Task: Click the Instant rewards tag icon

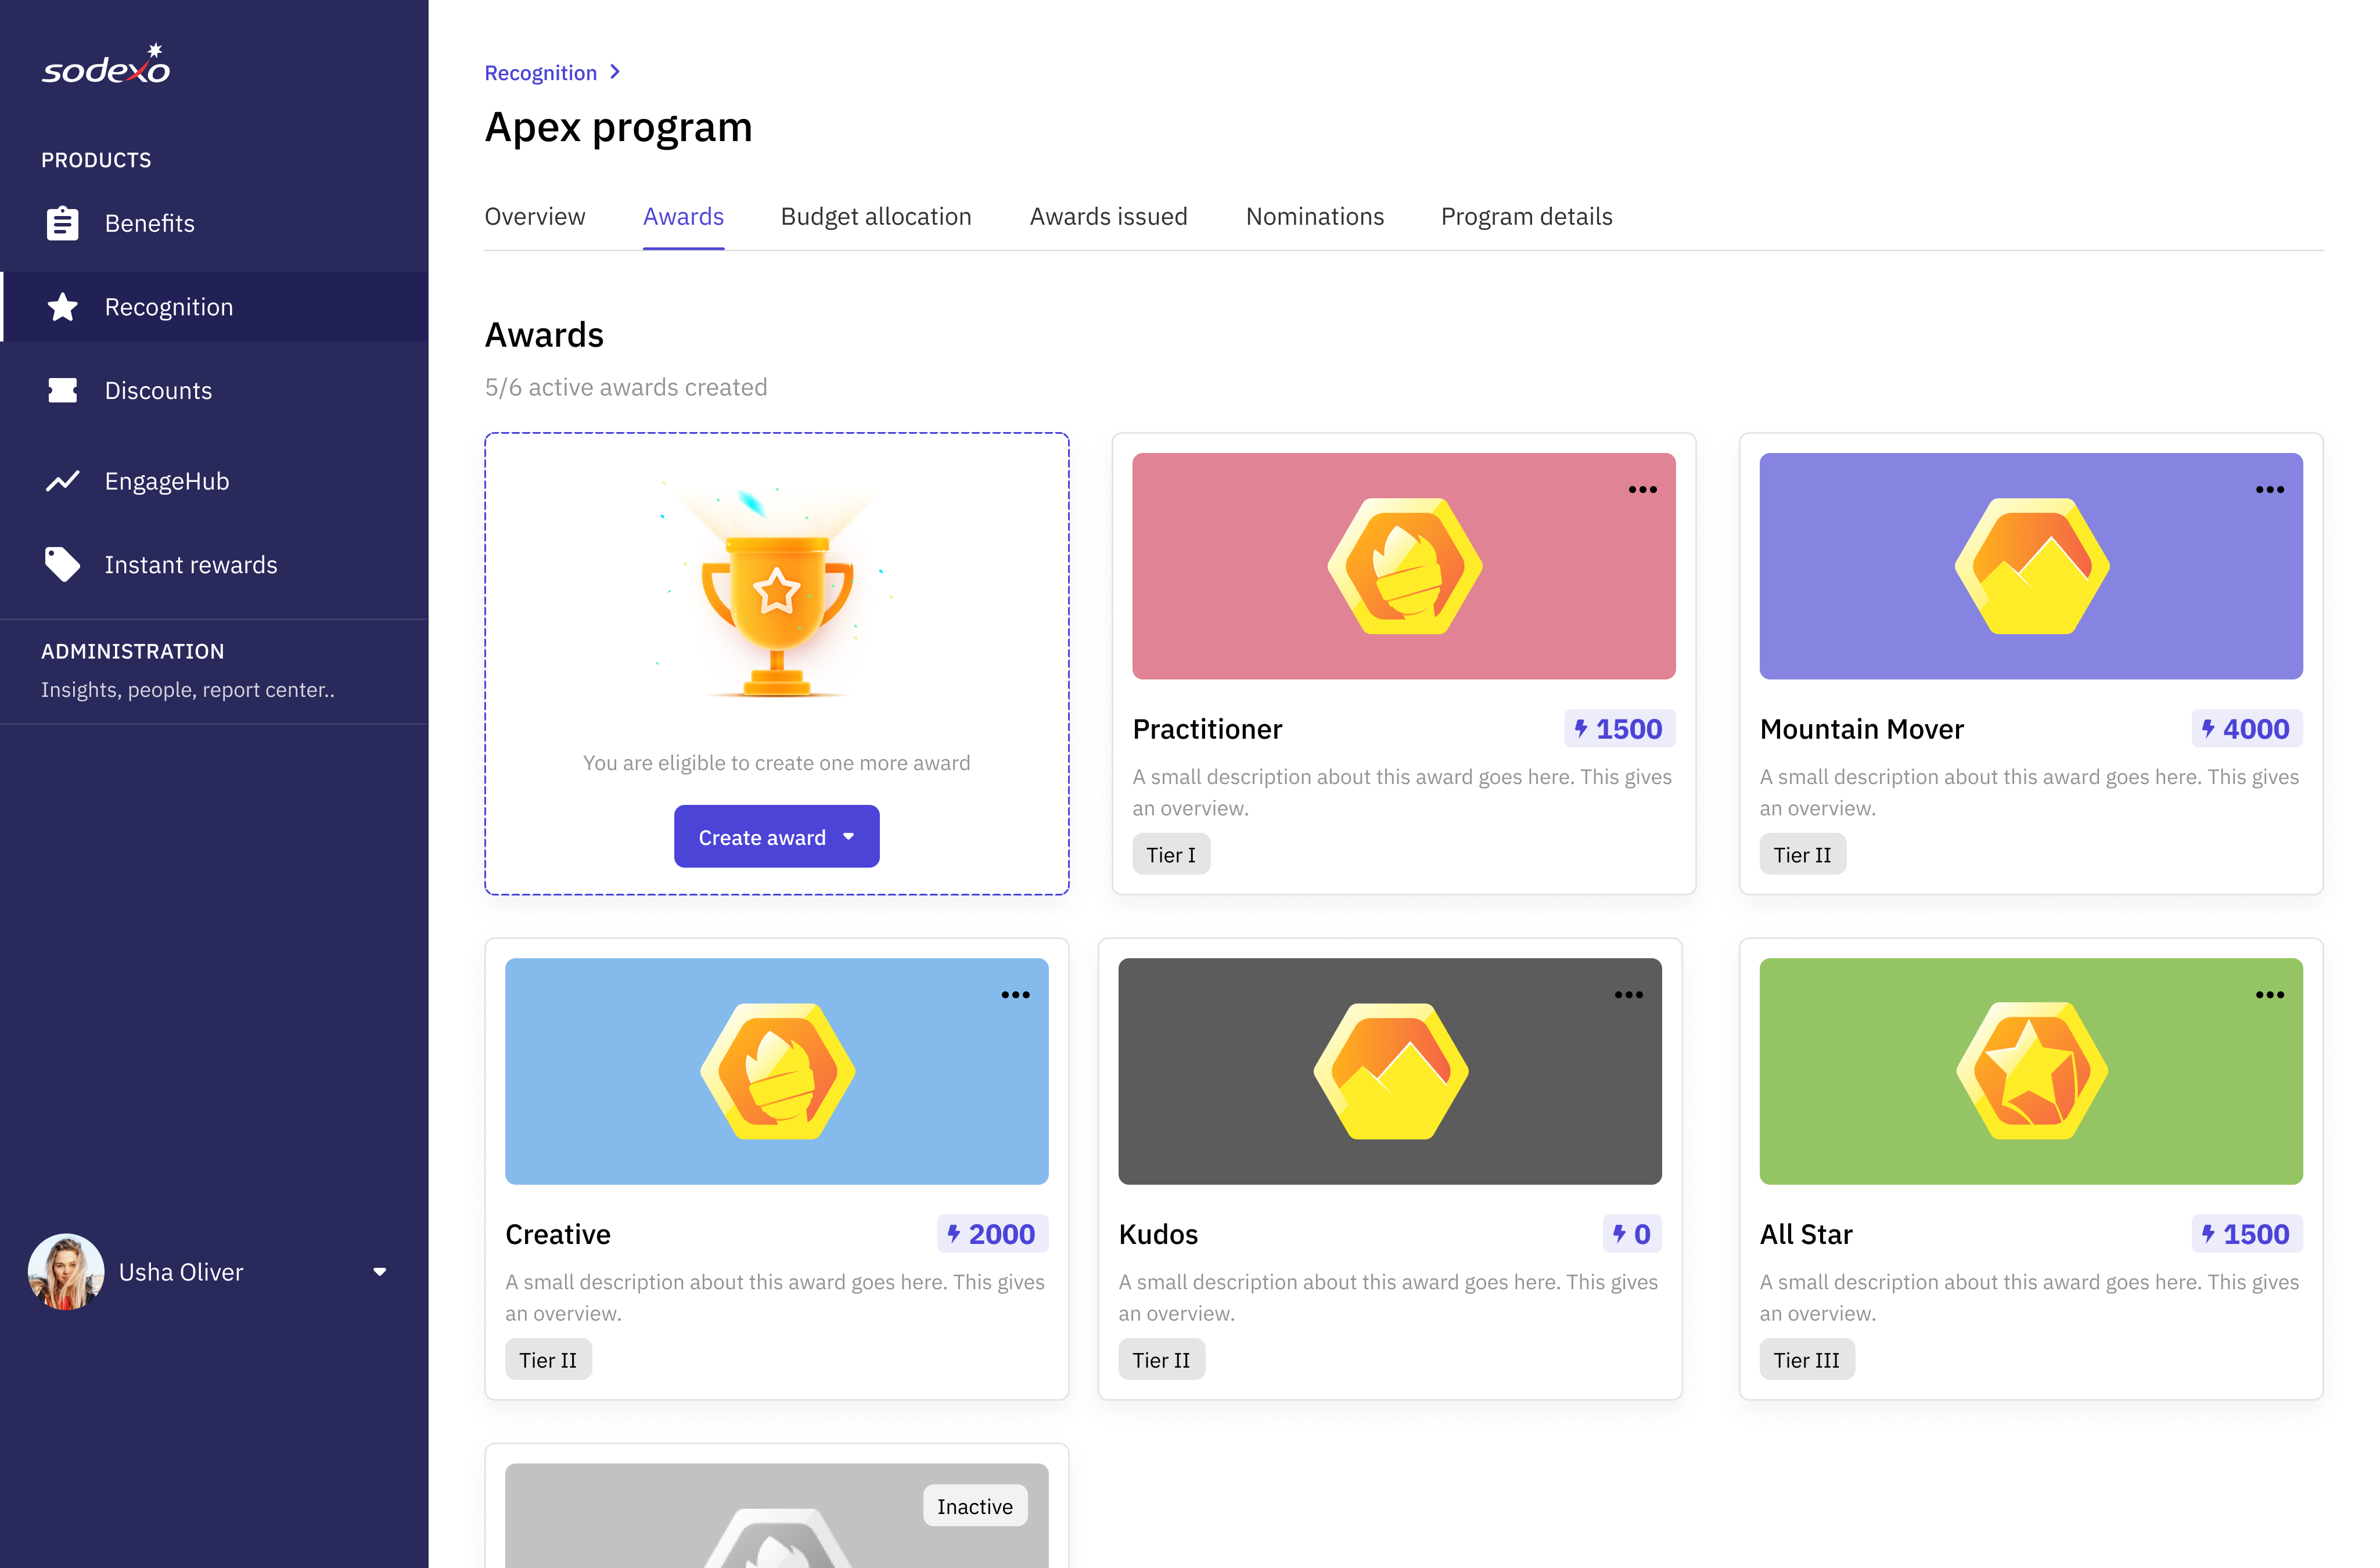Action: [62, 564]
